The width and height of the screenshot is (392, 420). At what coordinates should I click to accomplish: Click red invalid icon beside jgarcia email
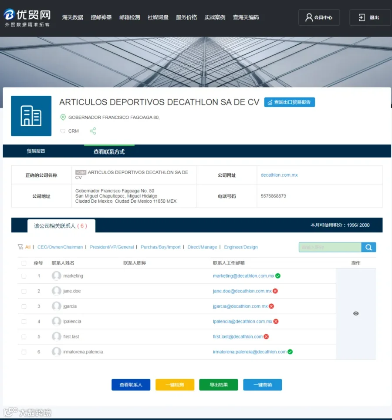coord(271,306)
